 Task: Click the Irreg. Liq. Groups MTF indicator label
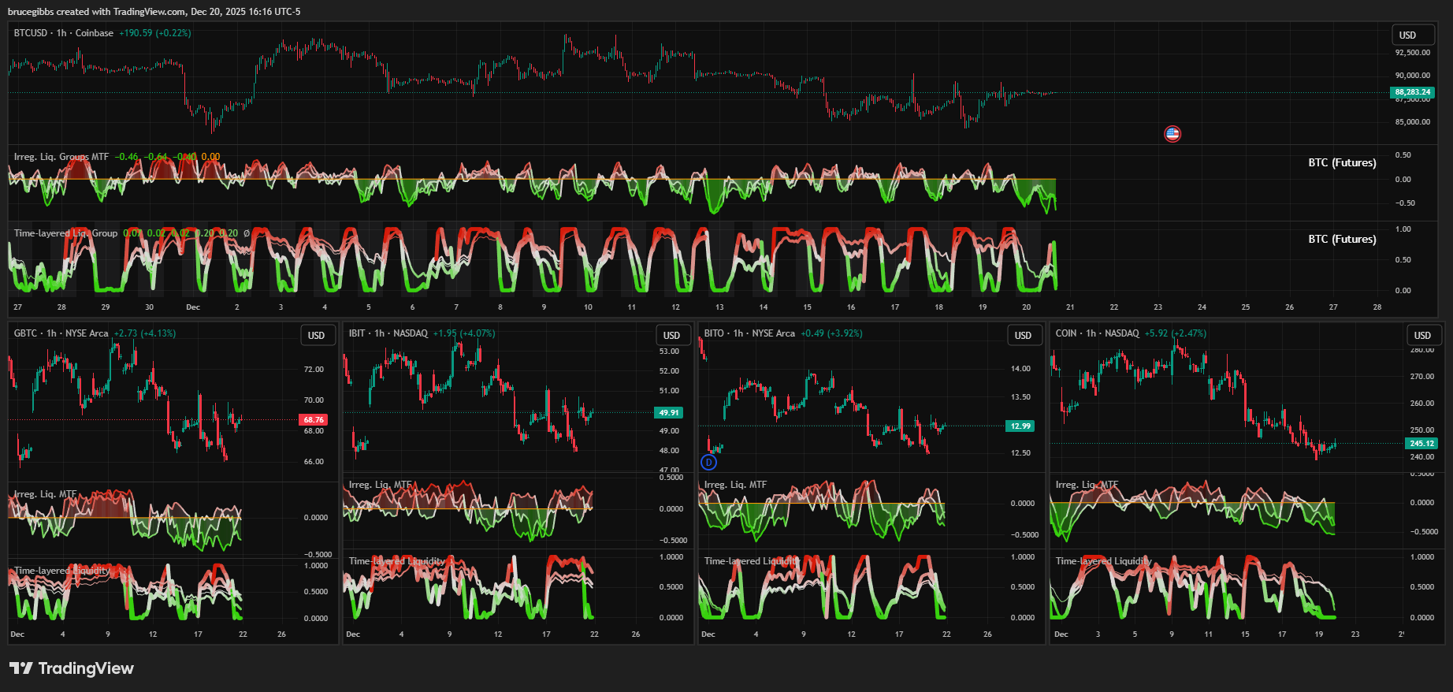(61, 157)
